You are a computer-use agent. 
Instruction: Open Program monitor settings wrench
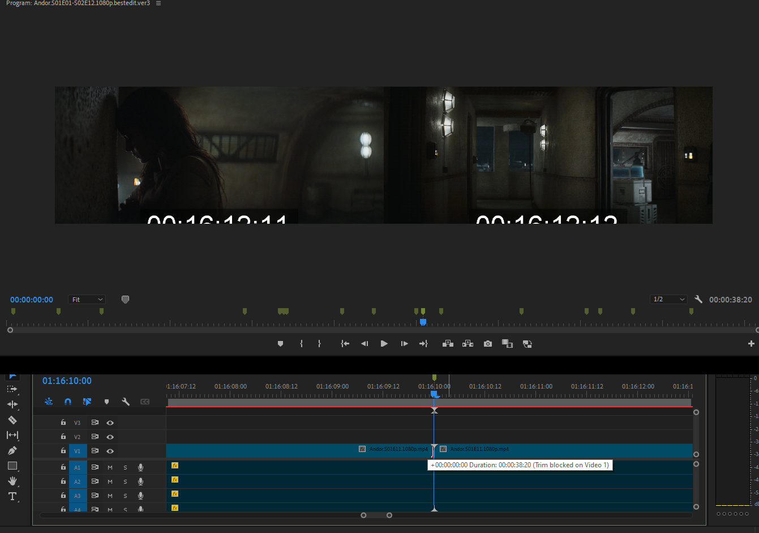tap(698, 300)
